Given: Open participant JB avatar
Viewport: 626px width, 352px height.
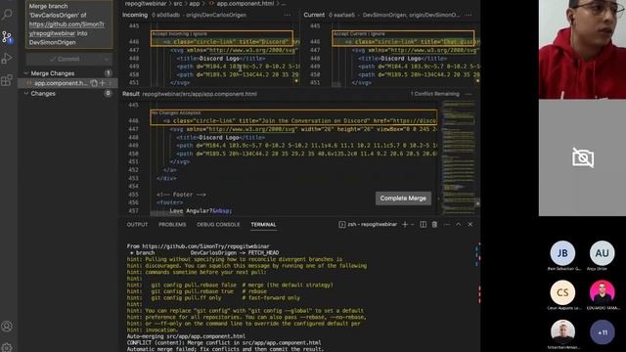Looking at the screenshot, I should pyautogui.click(x=562, y=253).
